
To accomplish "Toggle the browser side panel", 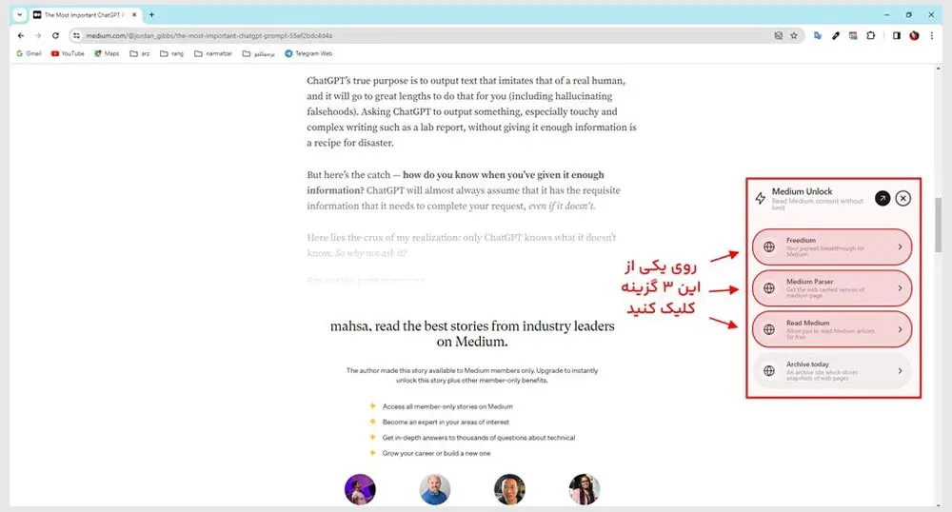I will click(x=896, y=36).
